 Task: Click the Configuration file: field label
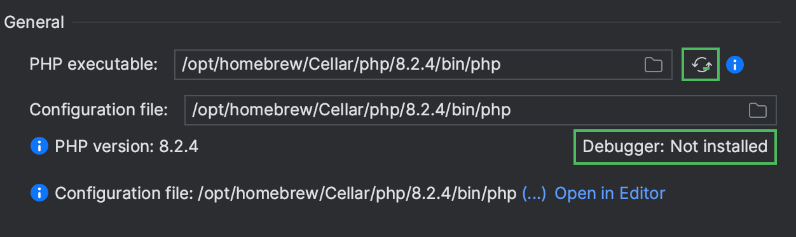99,110
